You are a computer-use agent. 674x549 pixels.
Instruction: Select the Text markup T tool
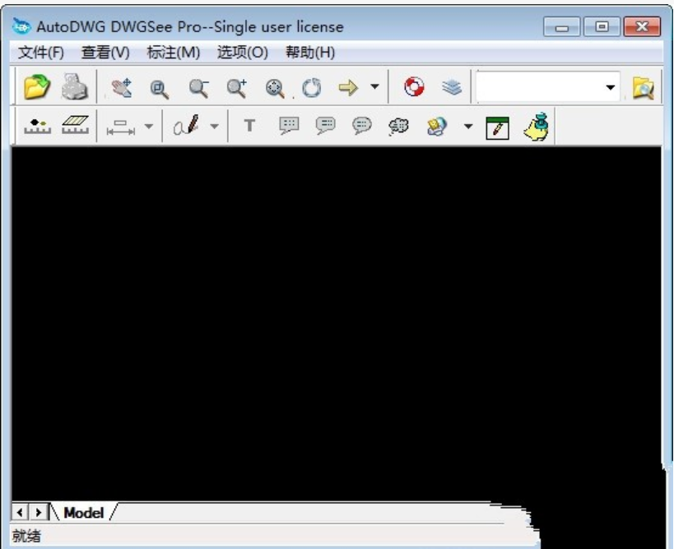(249, 126)
